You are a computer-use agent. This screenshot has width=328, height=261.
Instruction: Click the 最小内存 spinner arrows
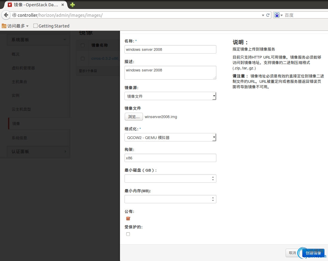213,199
